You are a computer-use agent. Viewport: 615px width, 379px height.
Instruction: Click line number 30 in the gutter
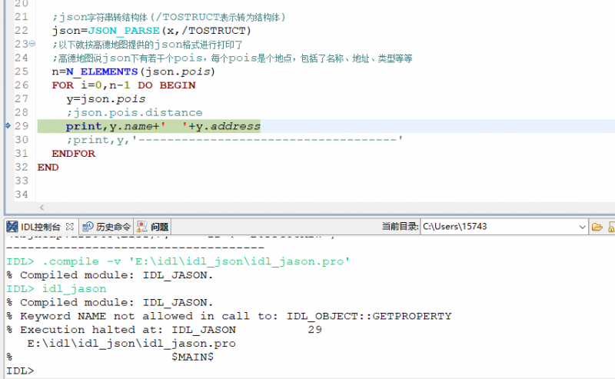(x=21, y=140)
